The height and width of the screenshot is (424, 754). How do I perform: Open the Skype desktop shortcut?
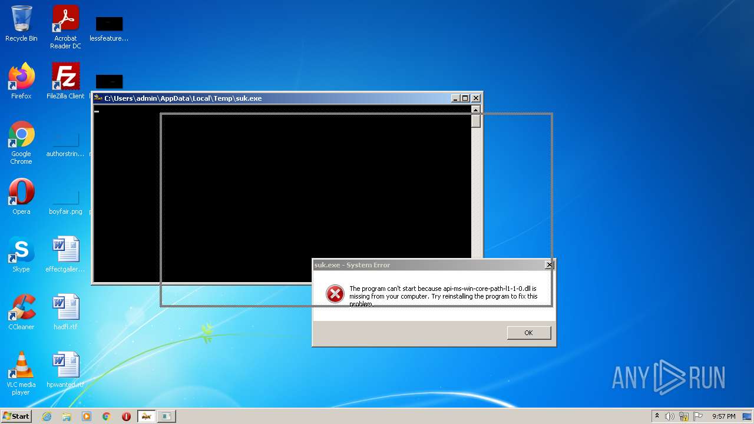click(x=21, y=254)
